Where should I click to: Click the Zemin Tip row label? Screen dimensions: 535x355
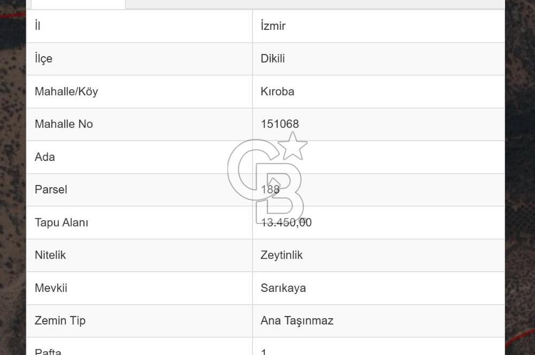[60, 321]
